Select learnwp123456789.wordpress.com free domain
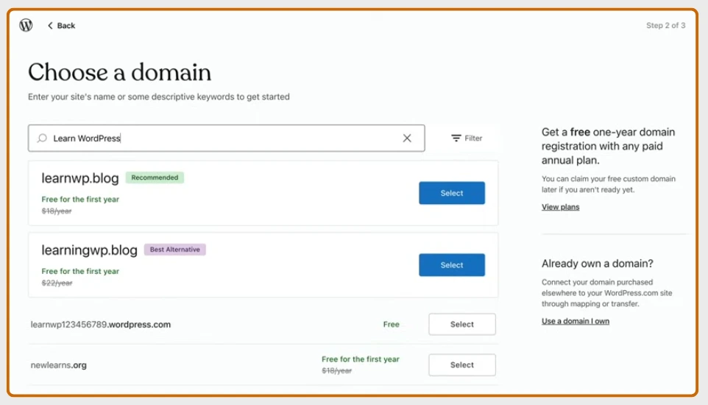 pos(462,324)
